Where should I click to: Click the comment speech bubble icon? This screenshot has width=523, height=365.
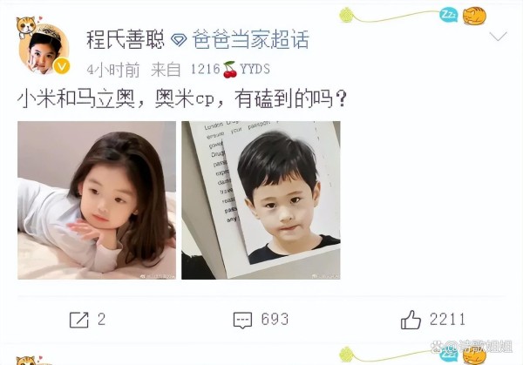[x=242, y=320]
